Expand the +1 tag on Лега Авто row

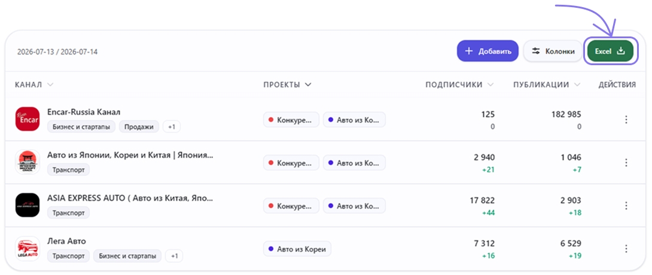tap(174, 256)
